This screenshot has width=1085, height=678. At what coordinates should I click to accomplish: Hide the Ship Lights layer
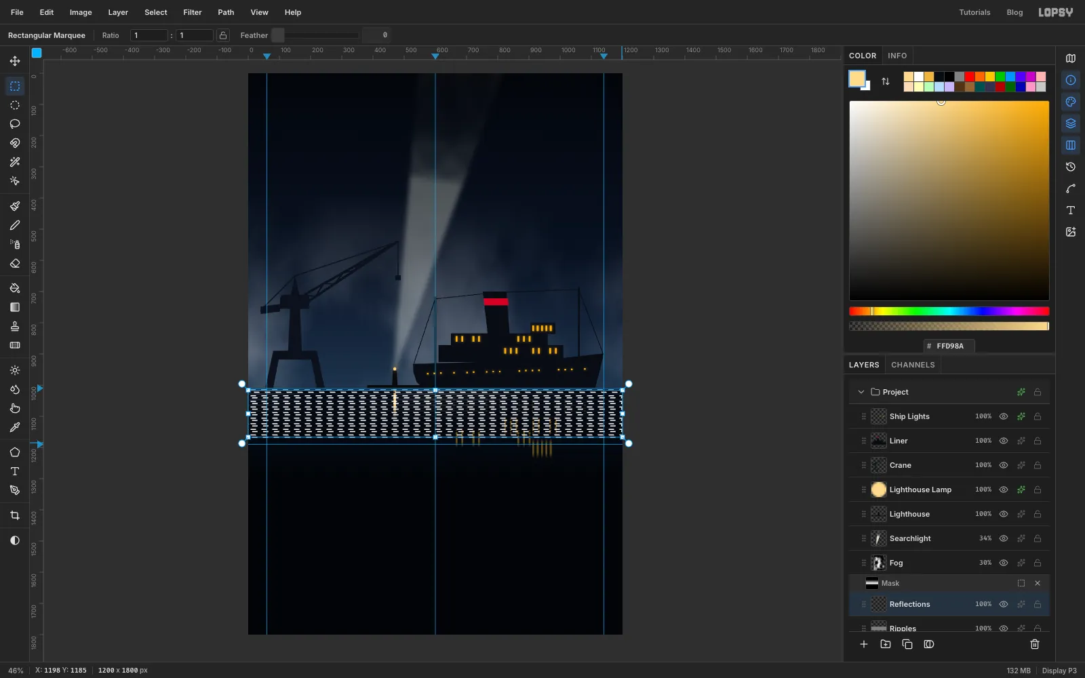click(1004, 416)
